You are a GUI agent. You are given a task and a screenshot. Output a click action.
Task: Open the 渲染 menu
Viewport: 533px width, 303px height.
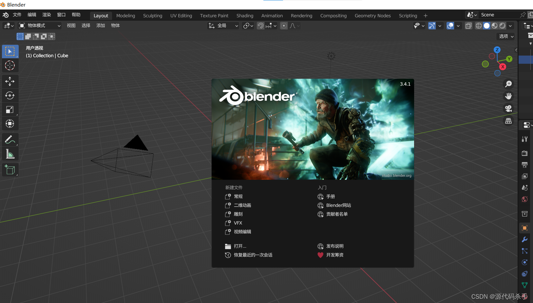click(x=47, y=15)
